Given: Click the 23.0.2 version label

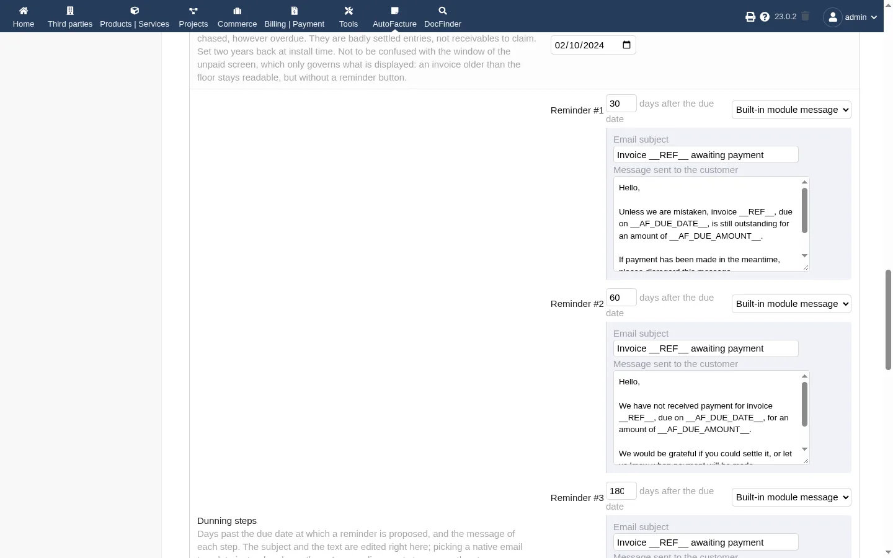Looking at the screenshot, I should click(785, 17).
